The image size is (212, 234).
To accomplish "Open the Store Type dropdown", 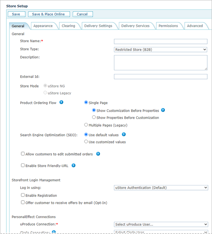I will click(161, 50).
